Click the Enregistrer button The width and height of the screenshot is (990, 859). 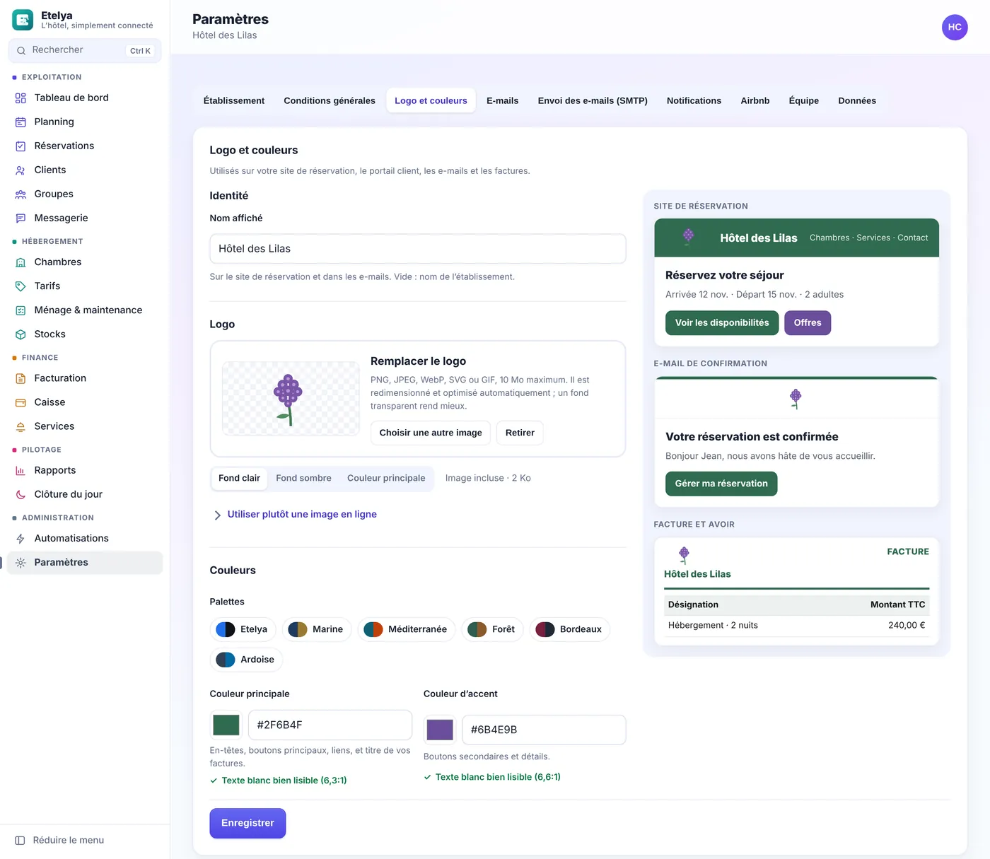pos(248,823)
